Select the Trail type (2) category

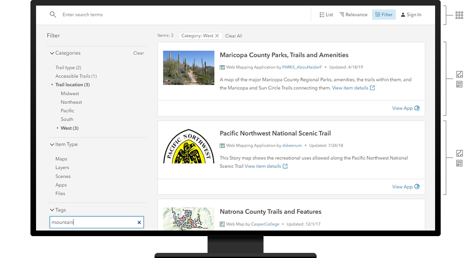coord(68,67)
